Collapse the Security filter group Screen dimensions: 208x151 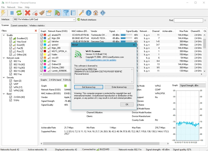pyautogui.click(x=4, y=77)
